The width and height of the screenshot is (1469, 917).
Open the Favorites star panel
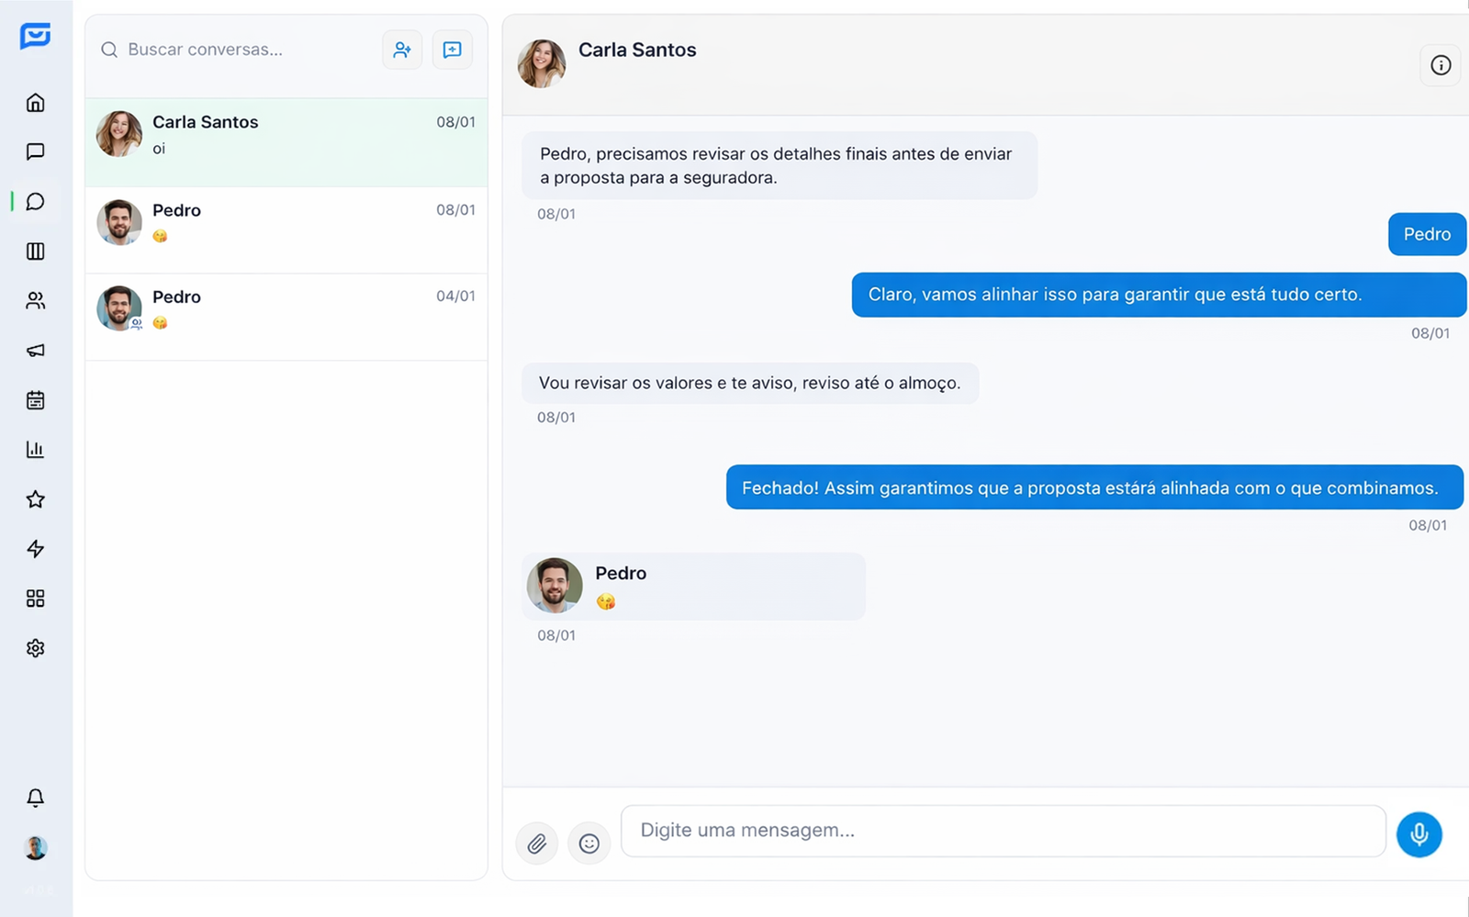pyautogui.click(x=35, y=499)
